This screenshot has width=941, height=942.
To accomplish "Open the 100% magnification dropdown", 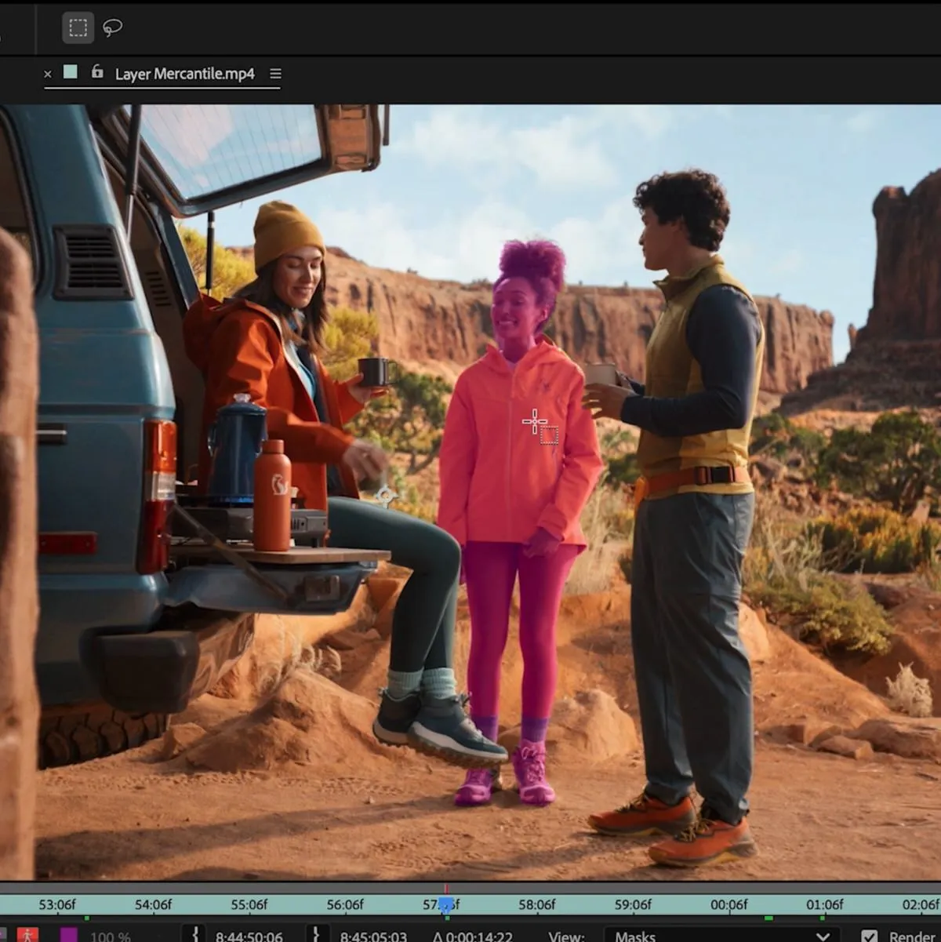I will point(110,936).
